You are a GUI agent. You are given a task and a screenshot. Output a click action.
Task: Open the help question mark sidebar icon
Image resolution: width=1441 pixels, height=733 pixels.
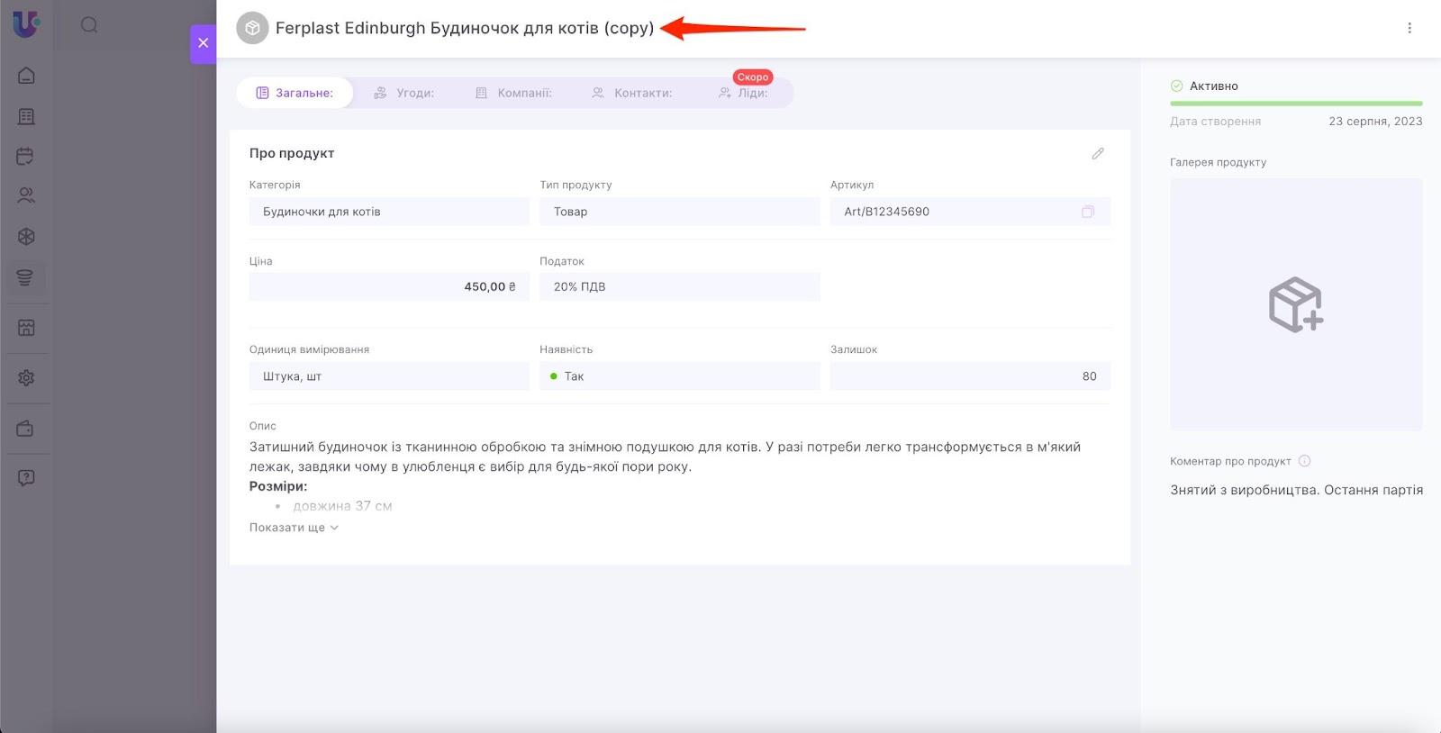pos(26,478)
